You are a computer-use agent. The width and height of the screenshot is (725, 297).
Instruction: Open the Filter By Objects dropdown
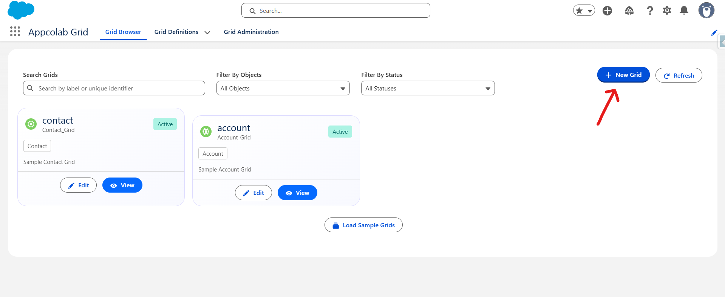283,88
